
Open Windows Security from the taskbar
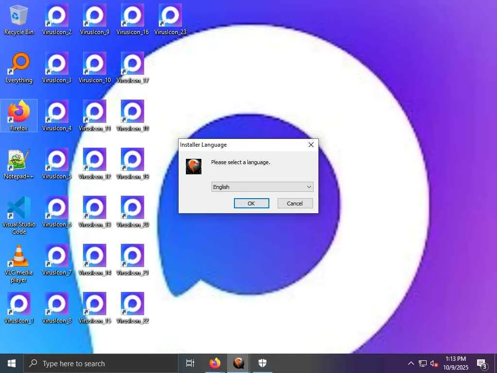click(x=263, y=363)
